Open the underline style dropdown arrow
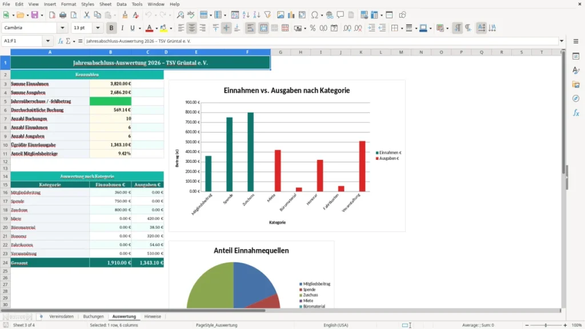The image size is (585, 329). pos(140,29)
